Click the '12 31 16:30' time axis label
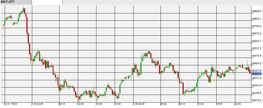The height and width of the screenshot is (108, 263). click(x=11, y=104)
